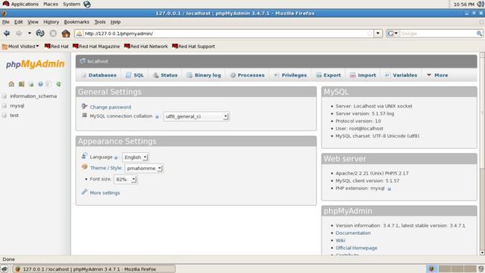
Task: Expand the More tab dropdown
Action: pyautogui.click(x=437, y=75)
